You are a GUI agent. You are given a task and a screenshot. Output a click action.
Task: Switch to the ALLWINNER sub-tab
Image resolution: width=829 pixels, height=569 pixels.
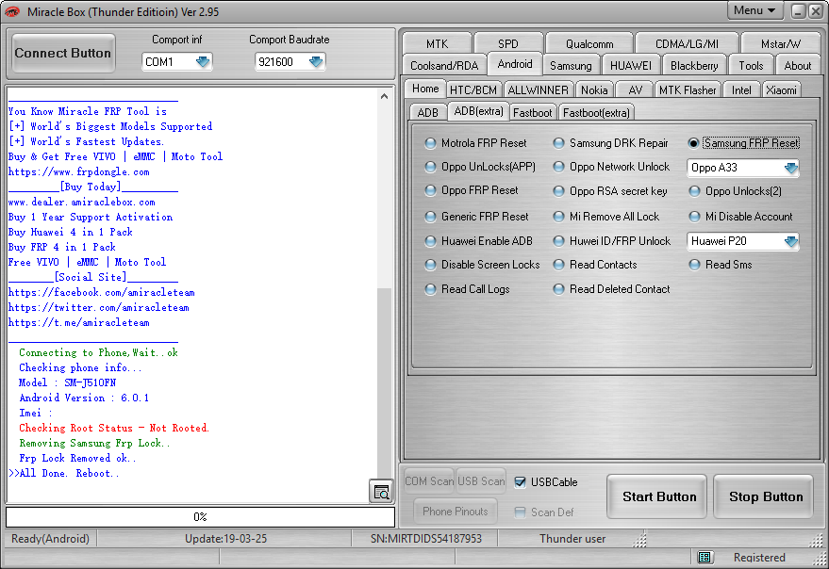pyautogui.click(x=538, y=90)
